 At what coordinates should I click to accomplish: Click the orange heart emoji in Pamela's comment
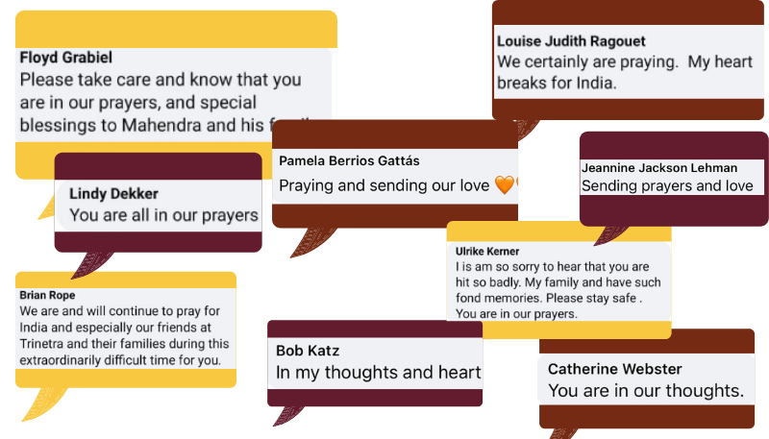pos(504,184)
